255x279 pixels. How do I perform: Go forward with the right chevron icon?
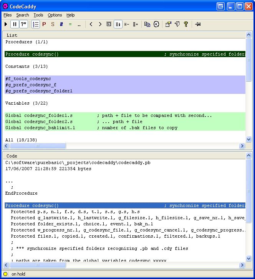coord(100,24)
